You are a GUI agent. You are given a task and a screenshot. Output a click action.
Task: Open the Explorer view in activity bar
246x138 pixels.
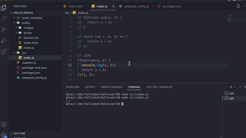pos(3,8)
